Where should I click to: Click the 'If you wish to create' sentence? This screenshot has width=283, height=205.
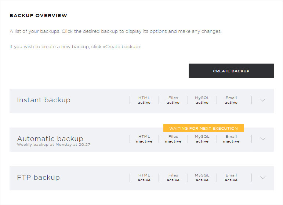76,47
